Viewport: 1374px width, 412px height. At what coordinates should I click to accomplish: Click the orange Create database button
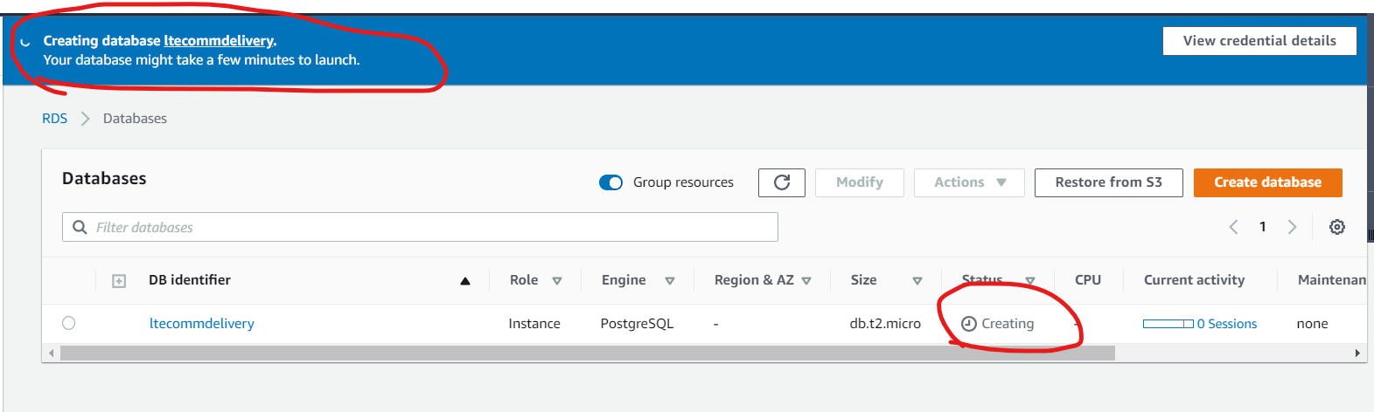click(x=1267, y=182)
